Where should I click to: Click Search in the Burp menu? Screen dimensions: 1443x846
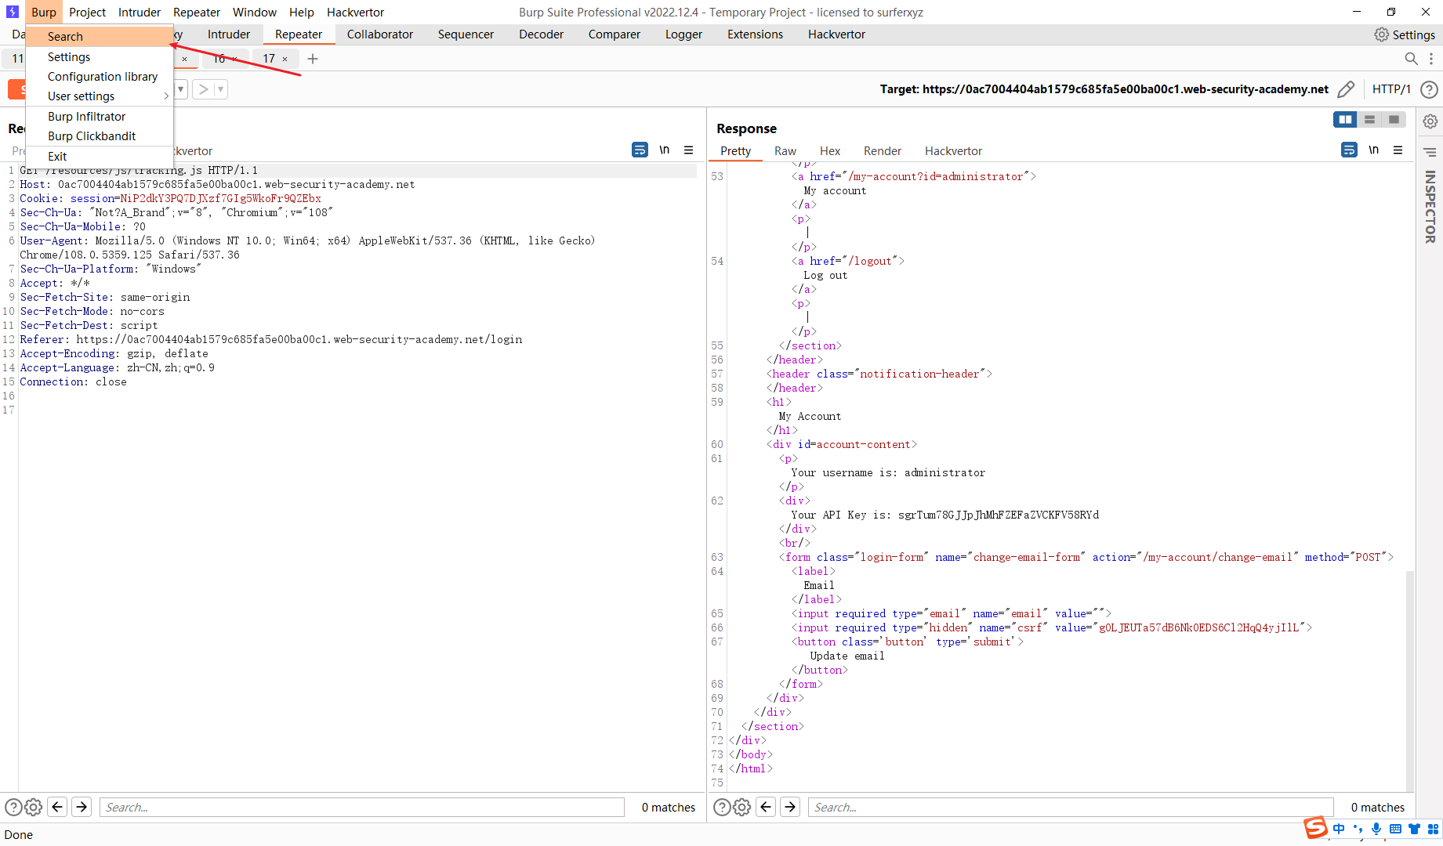[x=100, y=37]
